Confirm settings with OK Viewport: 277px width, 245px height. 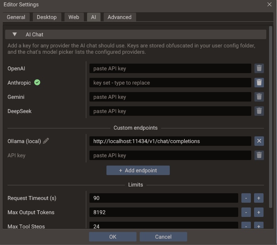pyautogui.click(x=113, y=237)
